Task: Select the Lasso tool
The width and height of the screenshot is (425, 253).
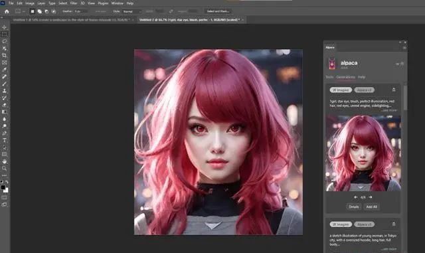Action: [5, 41]
